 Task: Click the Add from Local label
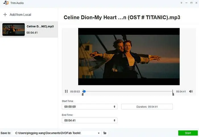(x=20, y=15)
